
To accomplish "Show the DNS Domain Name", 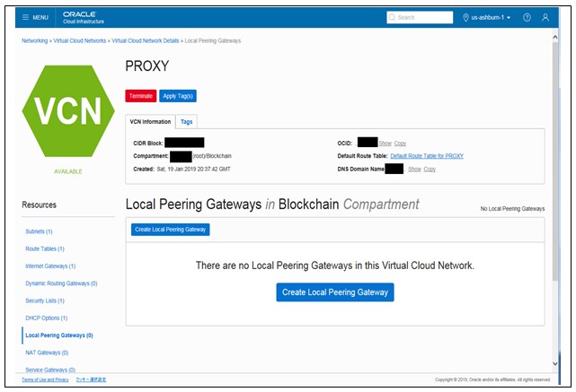I will pyautogui.click(x=414, y=169).
